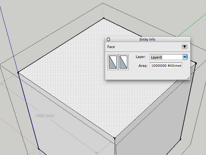Click the Entity Info title bar

coord(148,39)
